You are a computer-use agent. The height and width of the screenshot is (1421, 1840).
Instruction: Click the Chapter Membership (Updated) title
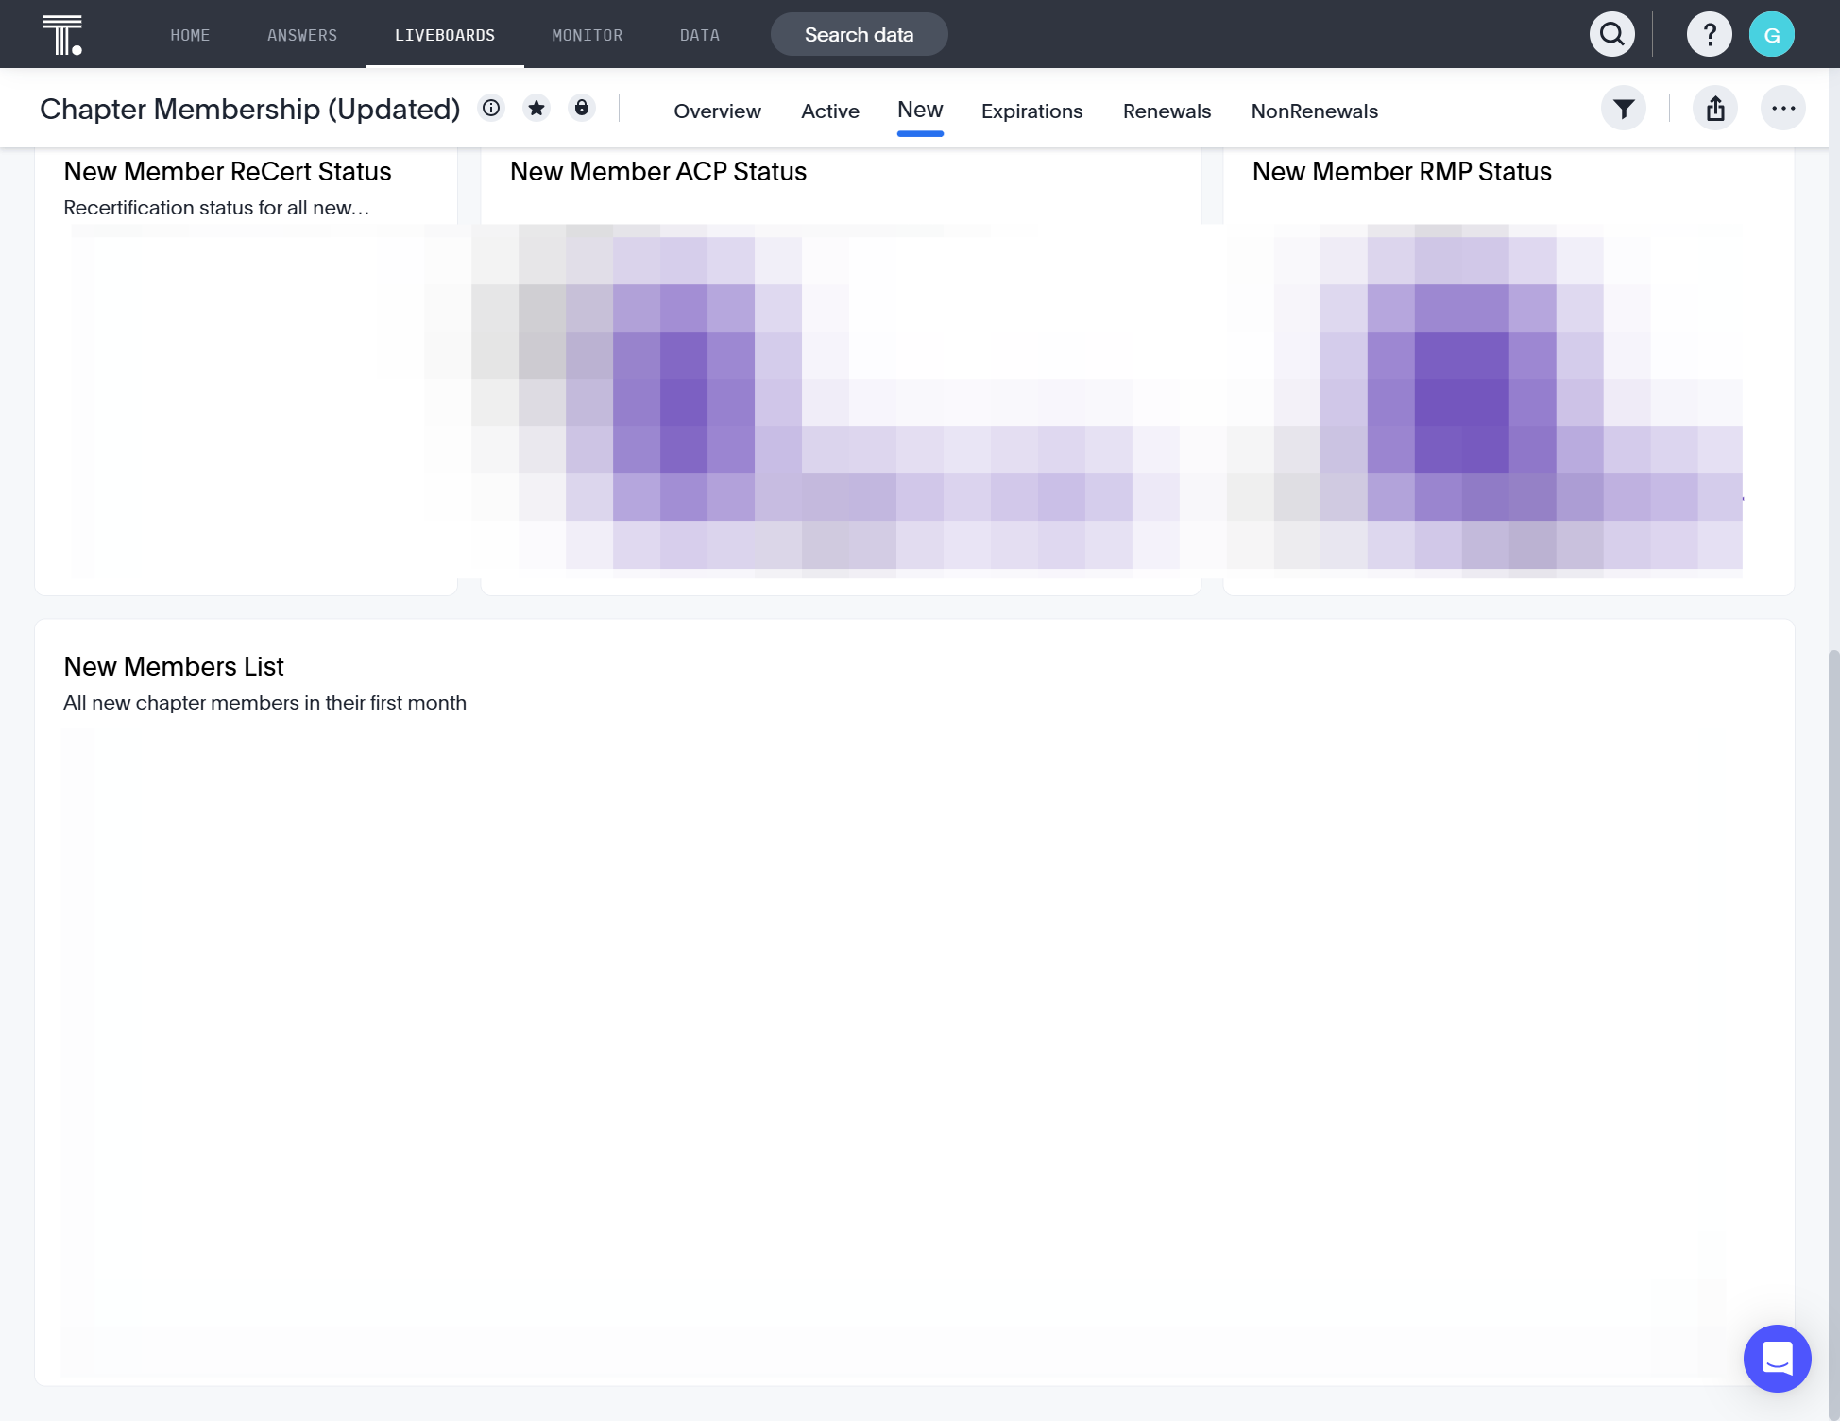click(250, 109)
